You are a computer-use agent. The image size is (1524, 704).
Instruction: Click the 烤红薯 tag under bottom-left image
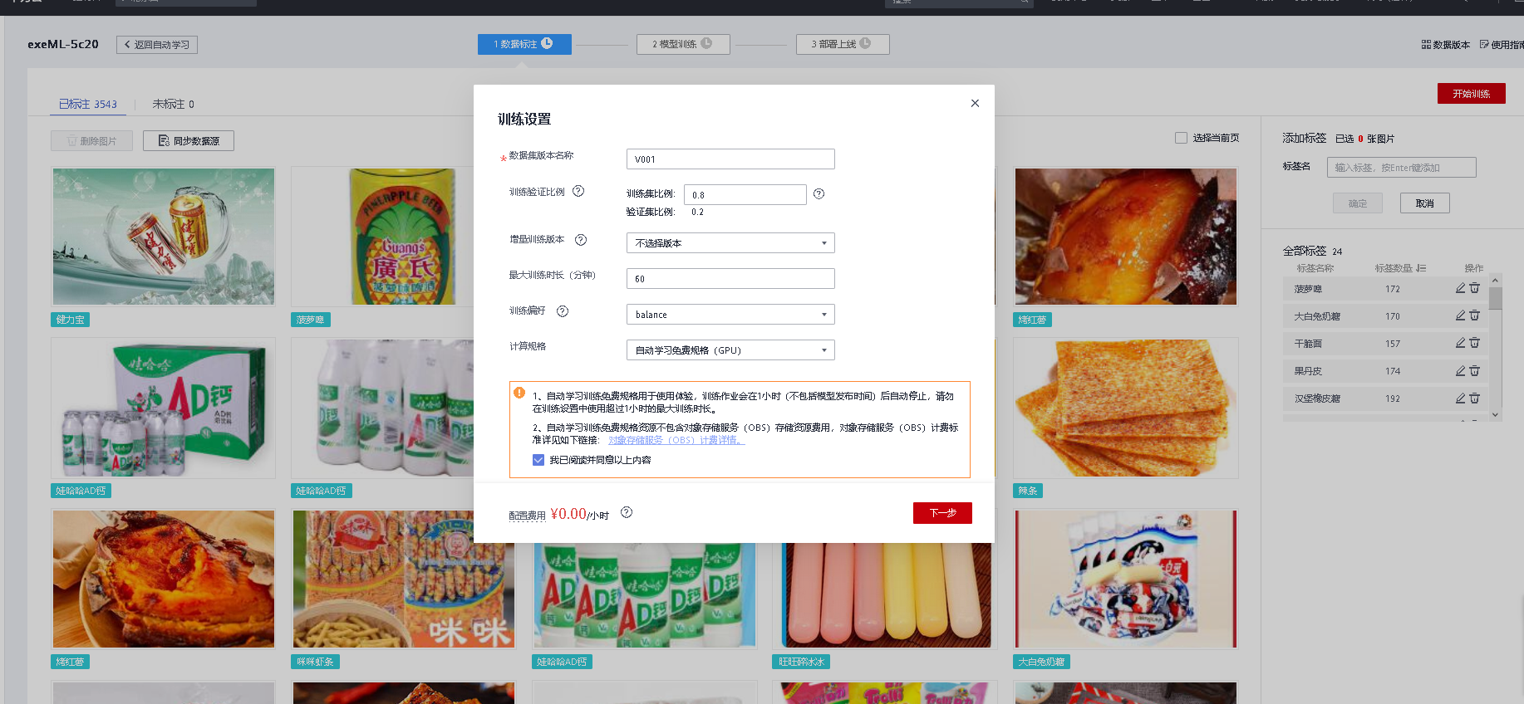click(70, 662)
